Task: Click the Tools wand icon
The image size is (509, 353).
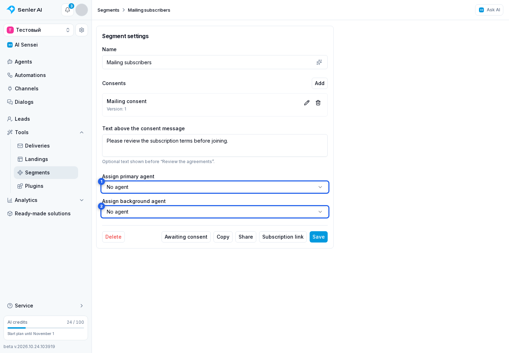Action: 10,132
